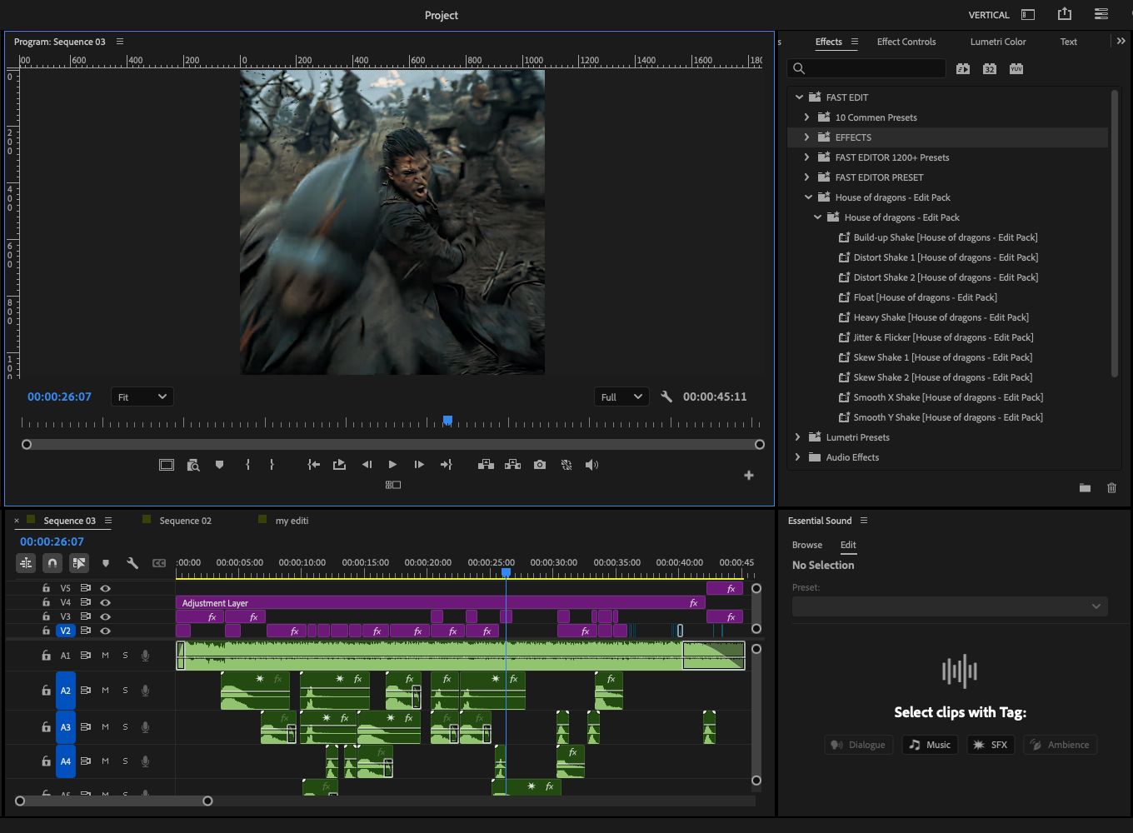Step forward one frame
The image size is (1133, 833).
[419, 465]
